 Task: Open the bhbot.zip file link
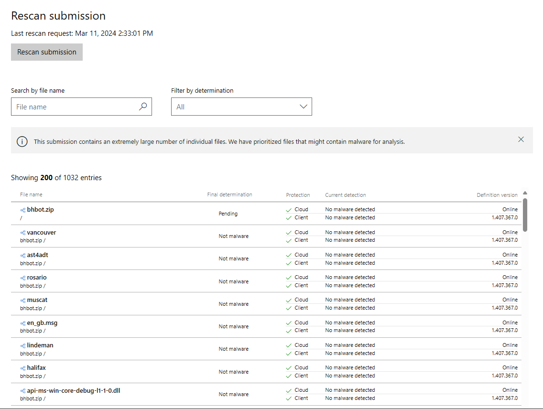[41, 209]
